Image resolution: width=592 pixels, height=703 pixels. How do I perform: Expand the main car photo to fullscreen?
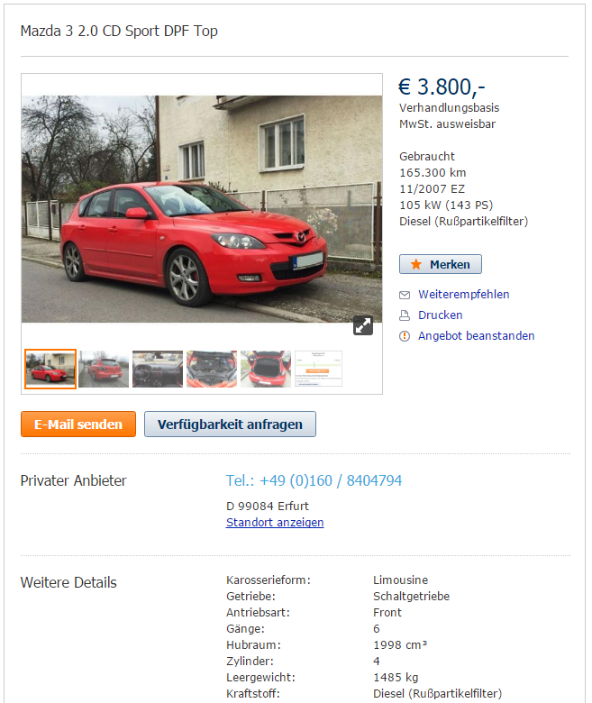[362, 325]
